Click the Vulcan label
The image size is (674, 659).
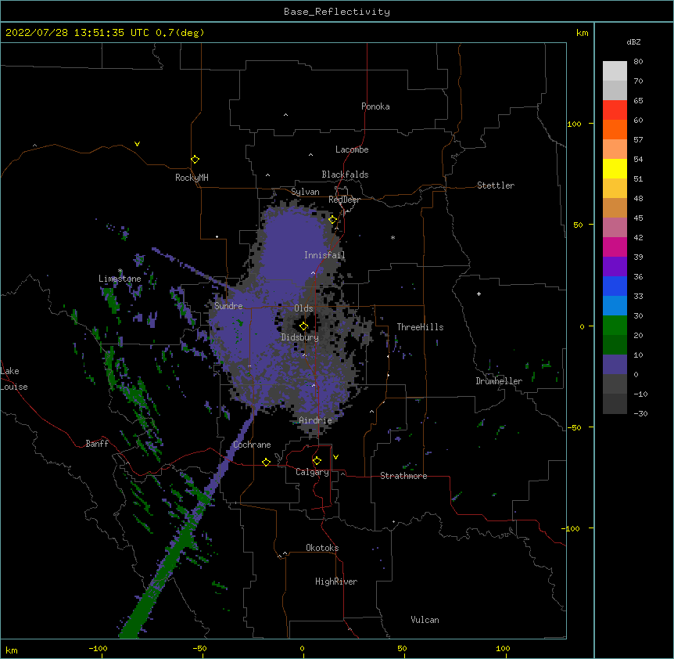pyautogui.click(x=425, y=620)
